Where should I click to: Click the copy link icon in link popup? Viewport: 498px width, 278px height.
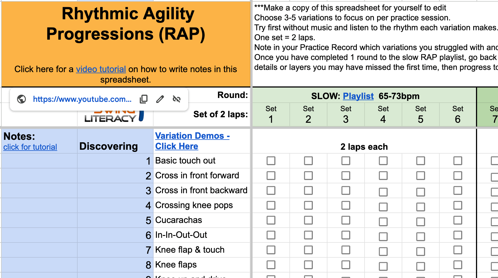(x=144, y=99)
